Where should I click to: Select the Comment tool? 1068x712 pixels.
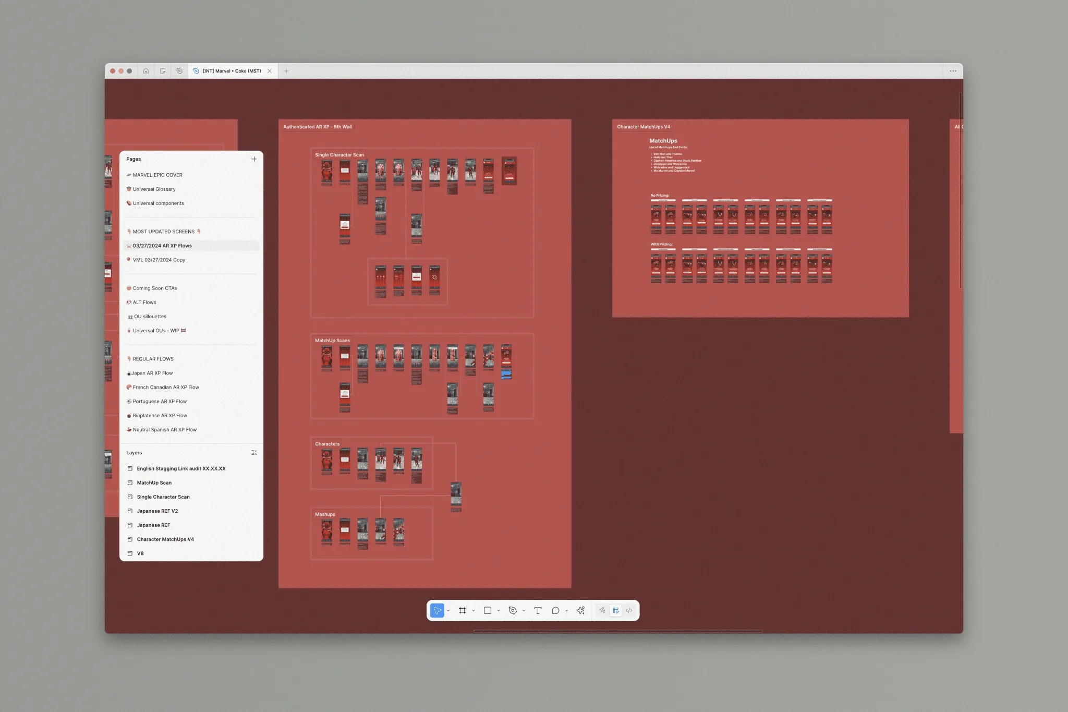click(x=555, y=610)
